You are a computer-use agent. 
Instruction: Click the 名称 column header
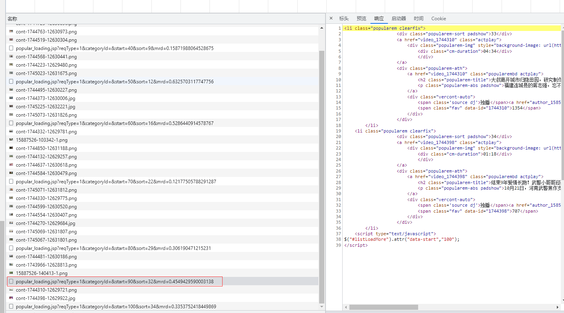(x=12, y=19)
